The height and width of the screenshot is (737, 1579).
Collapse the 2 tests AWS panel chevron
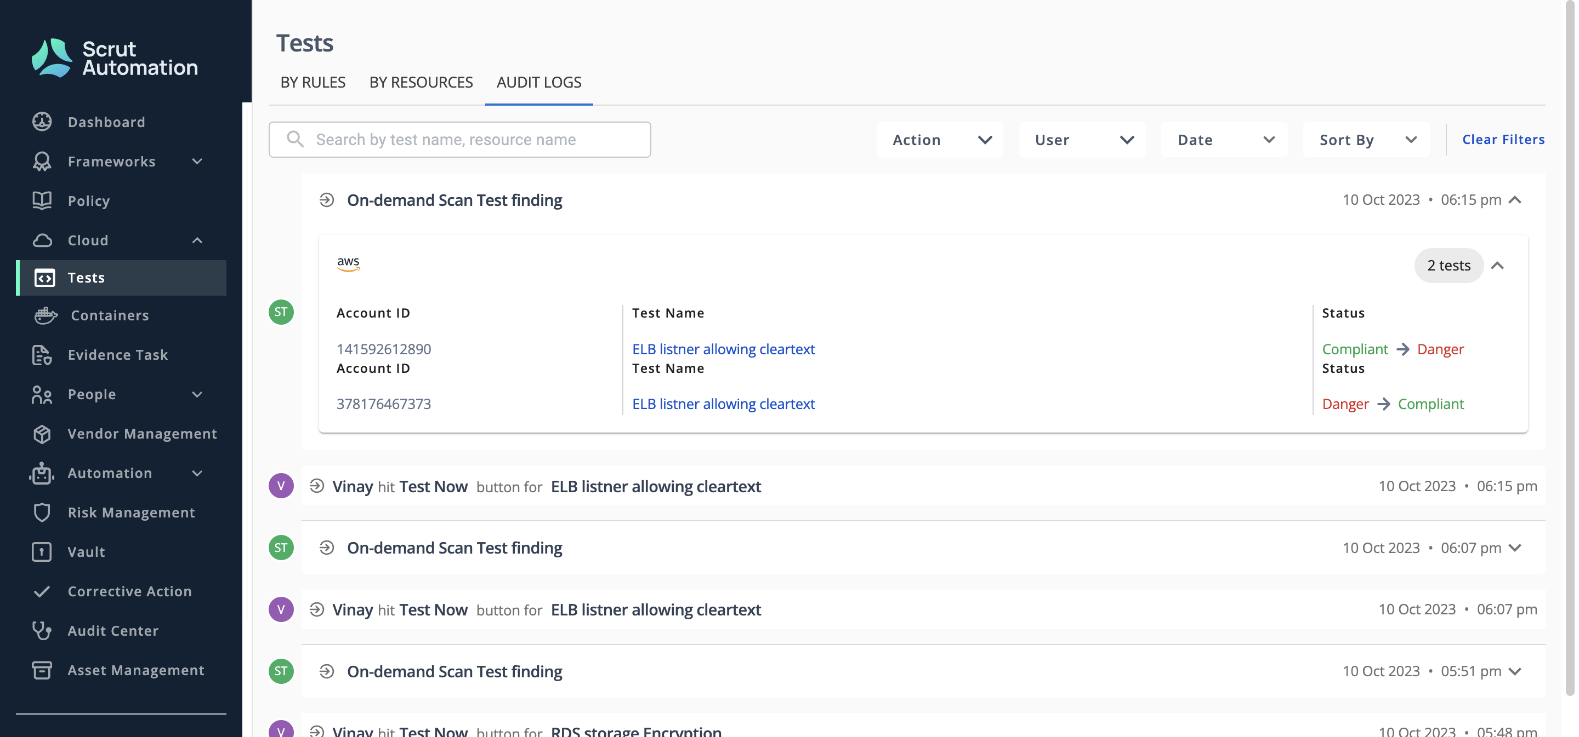pos(1497,266)
